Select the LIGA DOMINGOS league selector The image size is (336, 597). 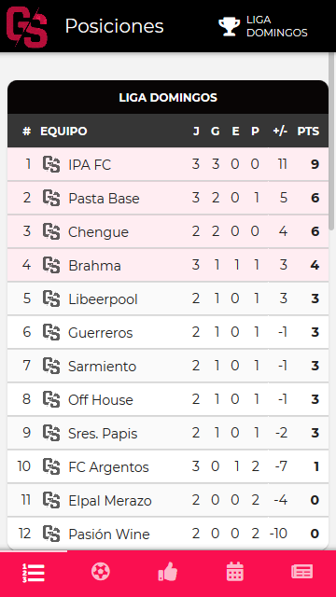tap(263, 27)
